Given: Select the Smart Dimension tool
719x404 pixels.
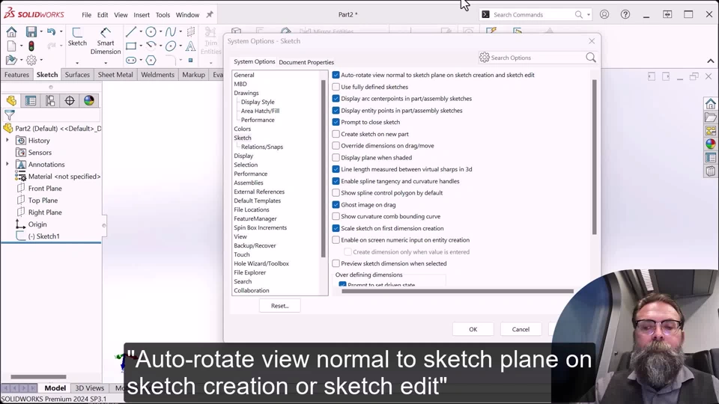Looking at the screenshot, I should (106, 40).
